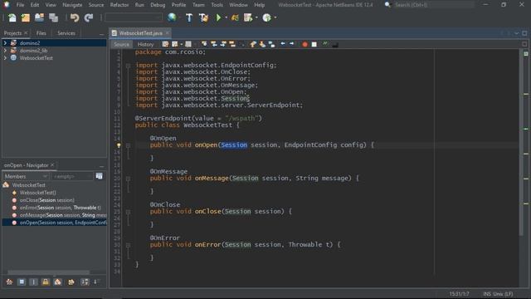
Task: Open the Refactor menu
Action: coord(119,5)
